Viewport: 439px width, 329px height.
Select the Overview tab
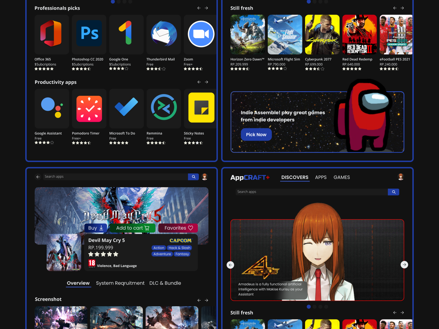click(x=78, y=283)
